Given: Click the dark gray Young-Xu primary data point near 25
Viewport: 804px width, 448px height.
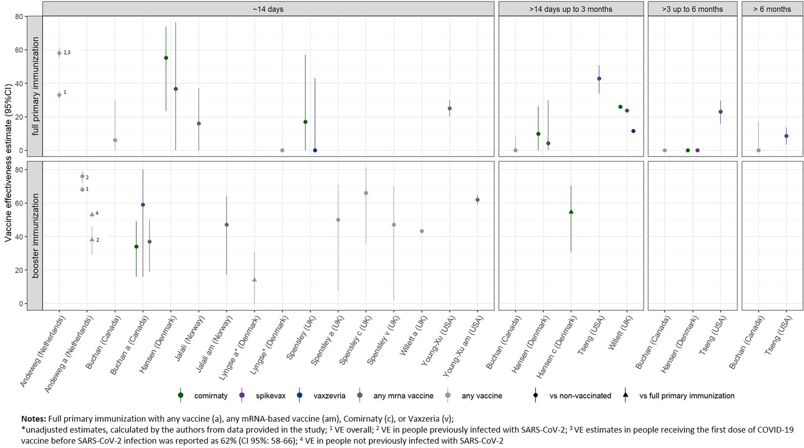Looking at the screenshot, I should [450, 108].
